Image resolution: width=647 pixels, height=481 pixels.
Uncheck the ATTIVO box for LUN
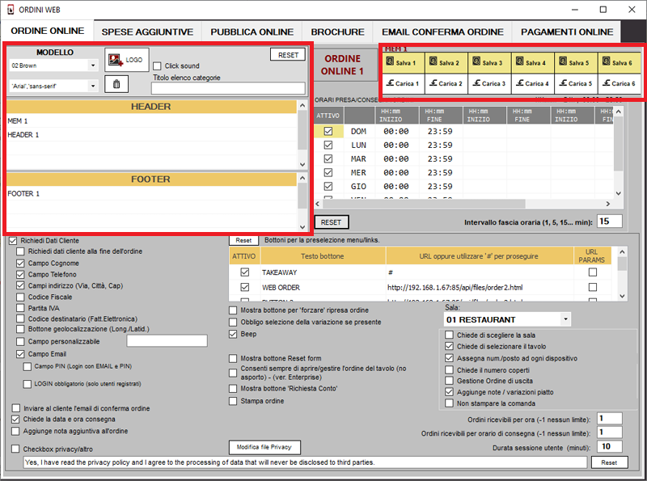(x=328, y=145)
